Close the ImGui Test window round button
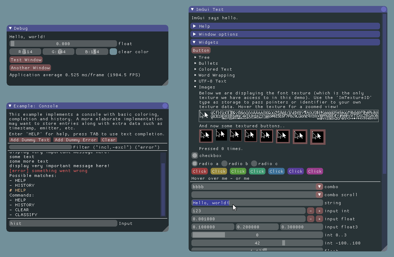The image size is (394, 257). 384,9
